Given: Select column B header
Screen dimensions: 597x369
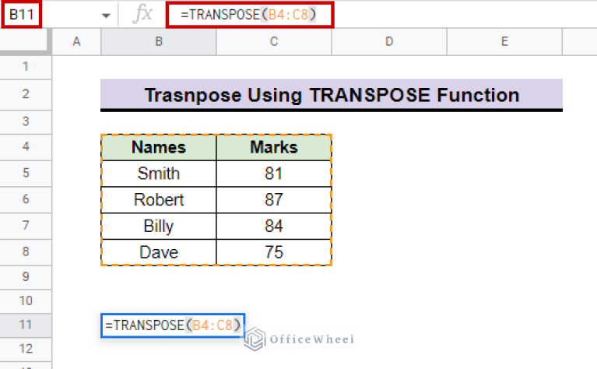Looking at the screenshot, I should tap(159, 41).
